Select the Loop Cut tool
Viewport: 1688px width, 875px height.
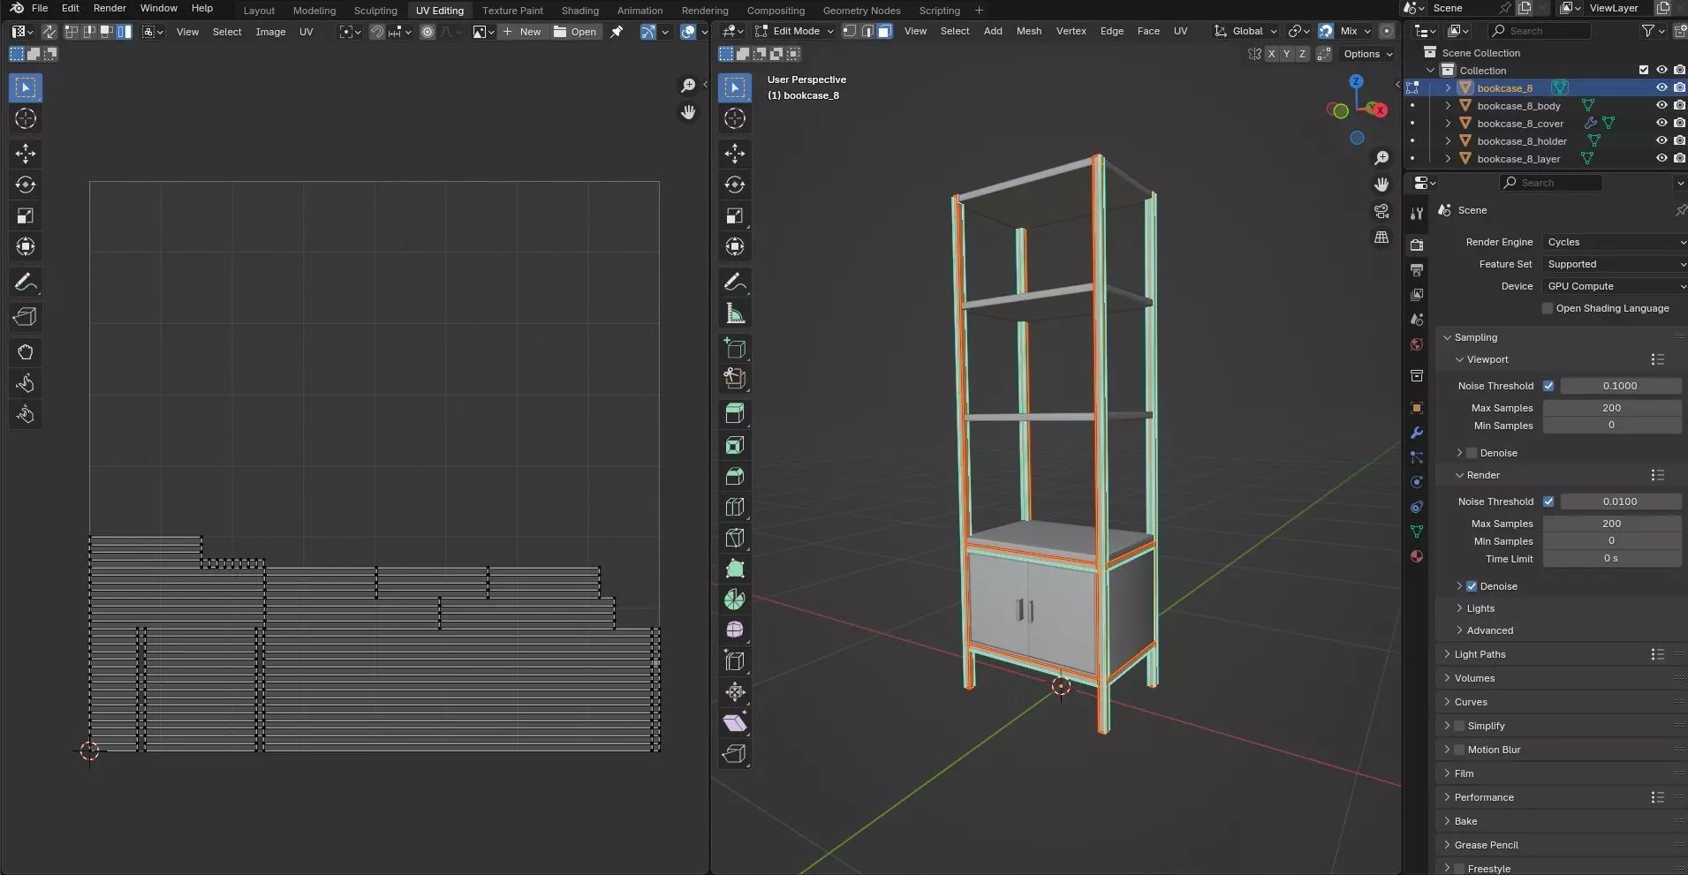tap(734, 507)
